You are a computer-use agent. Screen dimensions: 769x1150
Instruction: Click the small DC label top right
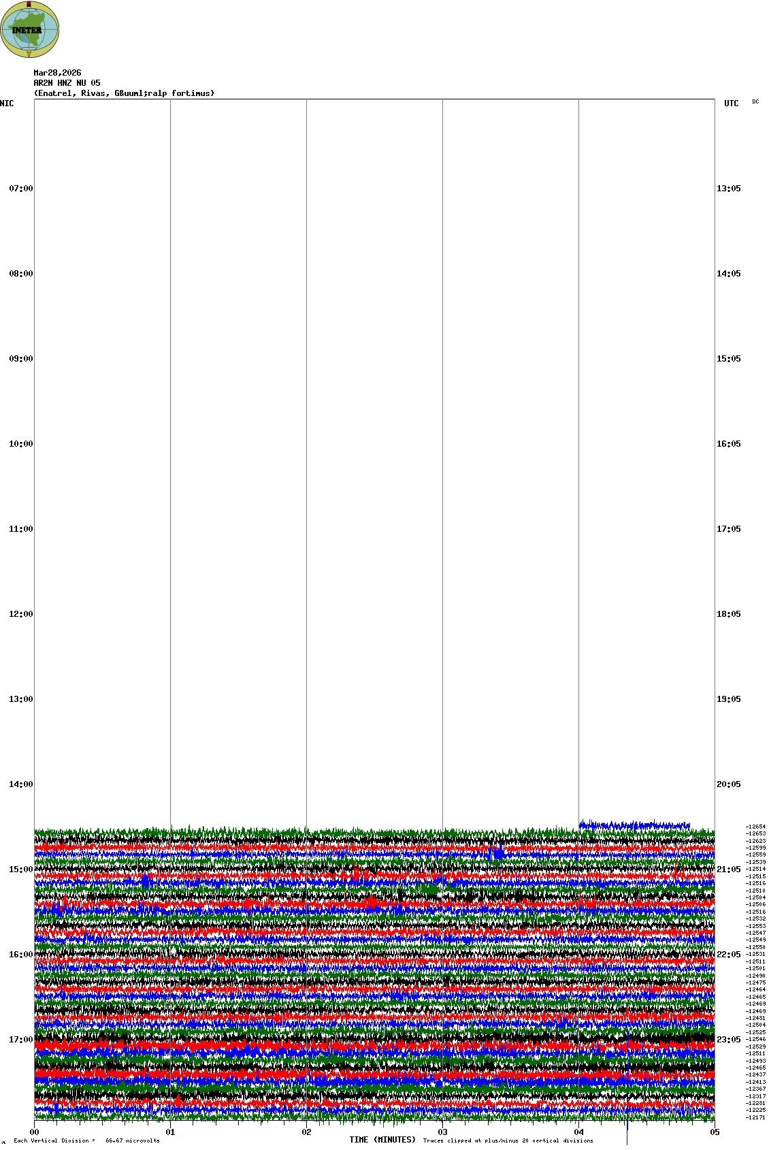tap(755, 102)
